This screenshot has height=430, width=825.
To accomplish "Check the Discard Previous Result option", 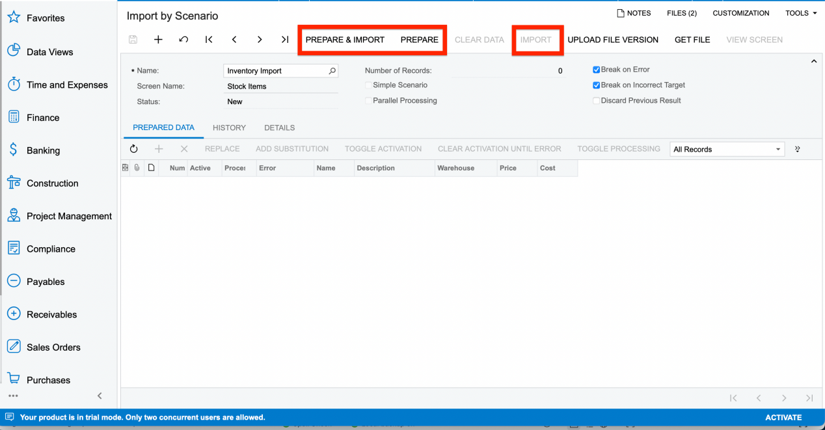I will tap(596, 100).
